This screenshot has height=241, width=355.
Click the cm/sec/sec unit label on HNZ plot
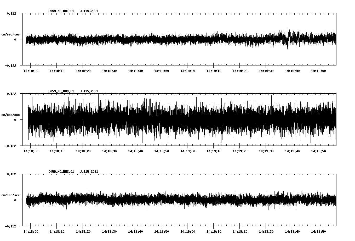coord(10,195)
